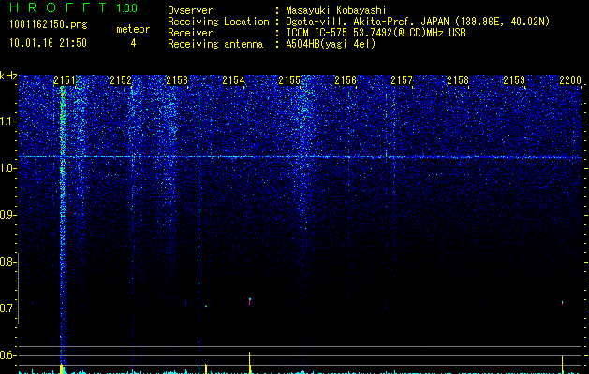Click the 2200 time marker
The height and width of the screenshot is (374, 589).
coord(570,80)
